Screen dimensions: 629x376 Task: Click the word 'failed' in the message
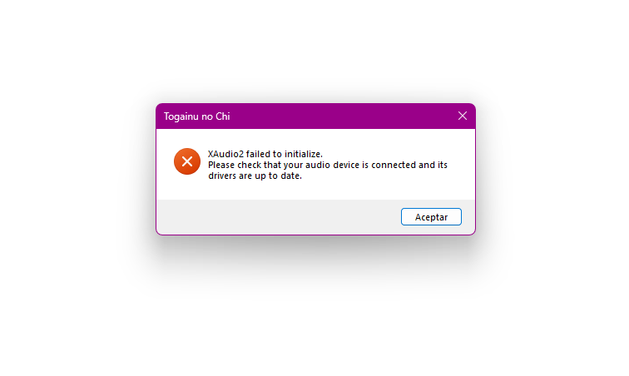pos(258,154)
